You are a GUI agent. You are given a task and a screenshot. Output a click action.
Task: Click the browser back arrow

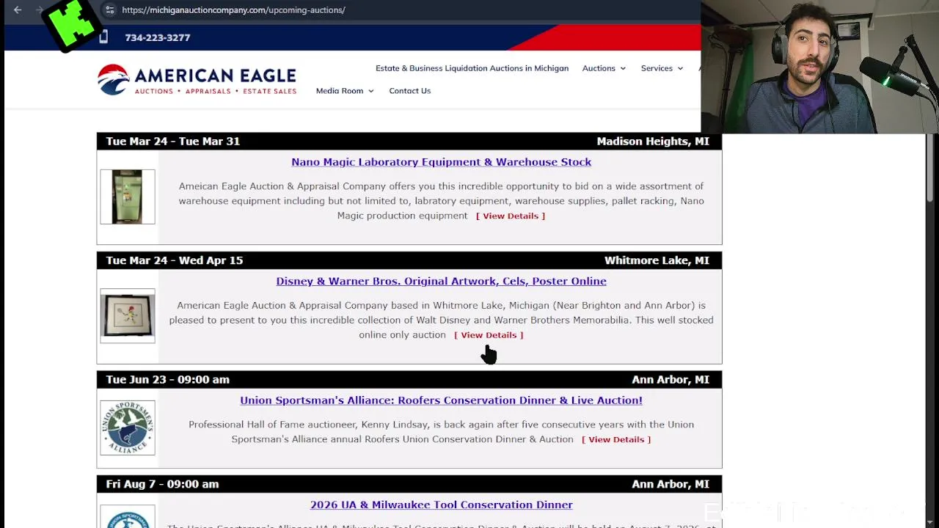pos(18,10)
